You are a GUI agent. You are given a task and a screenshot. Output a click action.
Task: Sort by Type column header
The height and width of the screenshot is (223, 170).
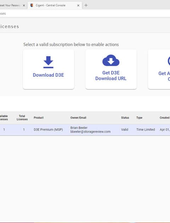tap(139, 118)
